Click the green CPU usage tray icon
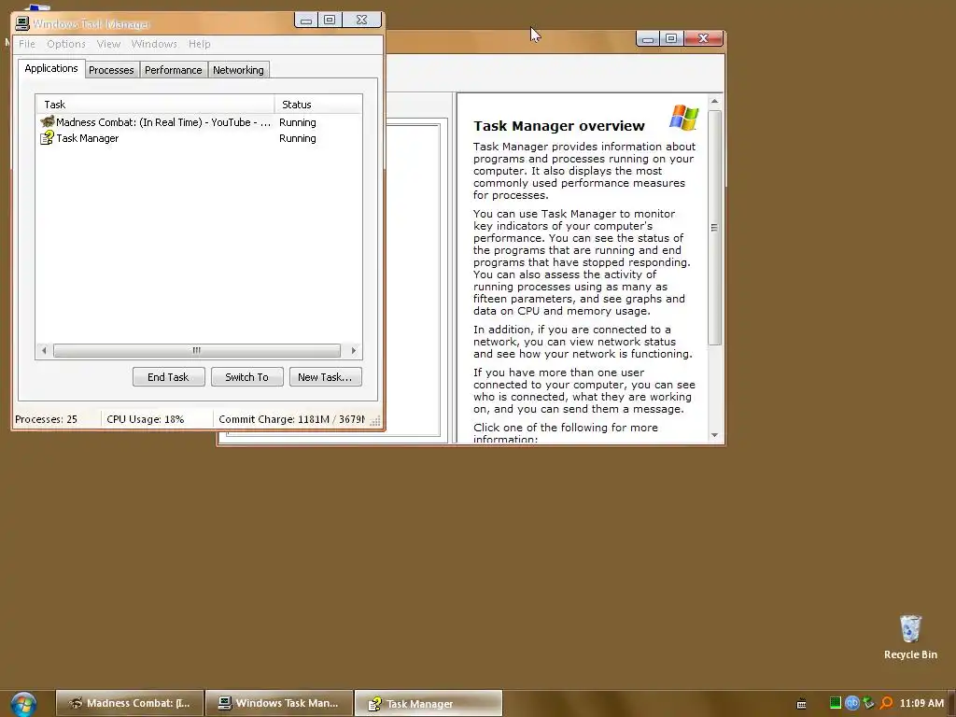This screenshot has width=956, height=717. [x=836, y=703]
